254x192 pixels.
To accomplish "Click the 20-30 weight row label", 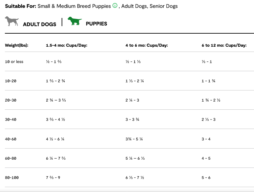I will click(11, 100).
